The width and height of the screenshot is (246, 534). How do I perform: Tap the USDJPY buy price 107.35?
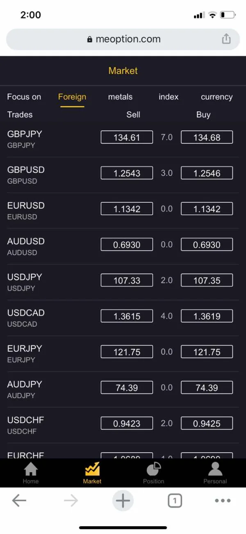pyautogui.click(x=207, y=280)
